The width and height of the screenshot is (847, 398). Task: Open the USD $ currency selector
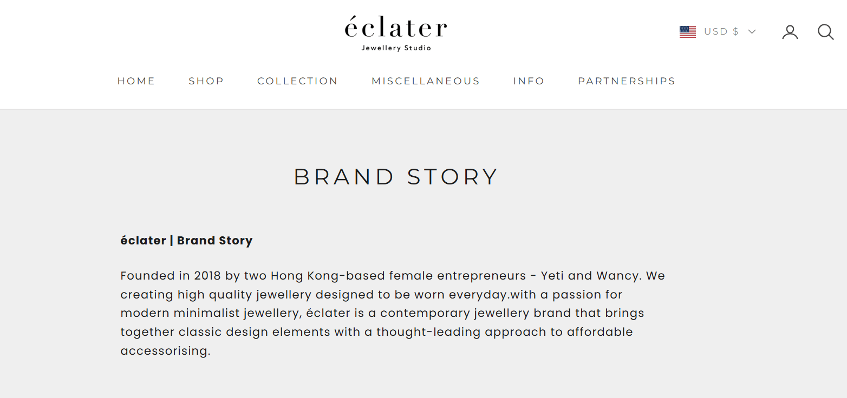[721, 32]
